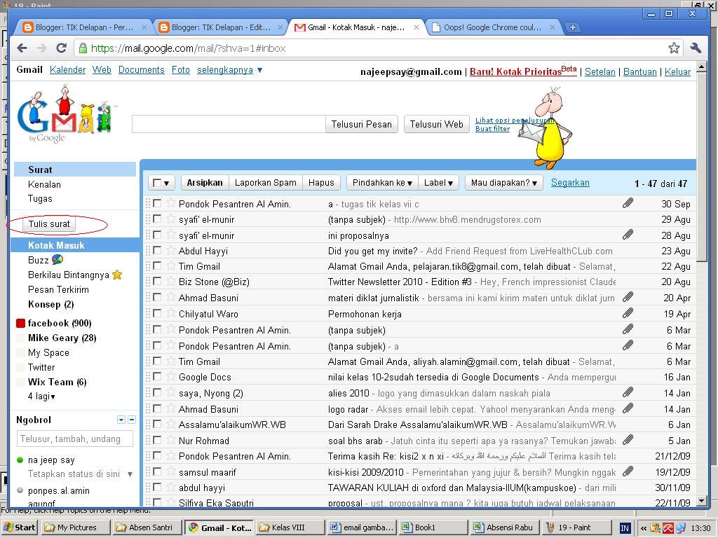Tick the checkbox for the Ahmad Basuni materi diklat message
Screen dimensions: 718x538
[157, 297]
